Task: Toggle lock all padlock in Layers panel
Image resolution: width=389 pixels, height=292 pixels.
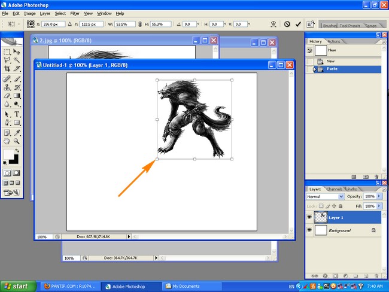Action: pyautogui.click(x=341, y=206)
